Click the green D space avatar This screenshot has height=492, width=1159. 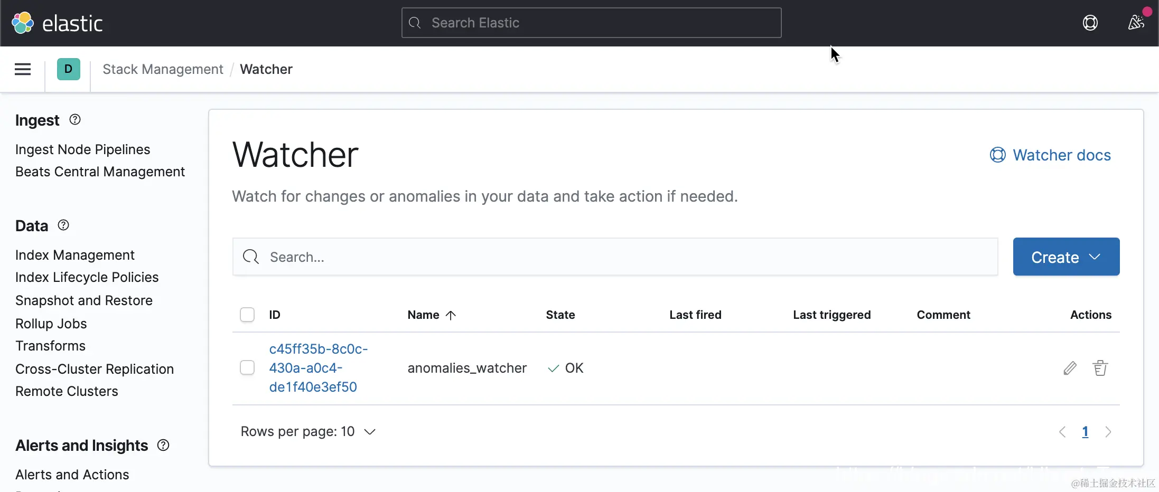(69, 69)
